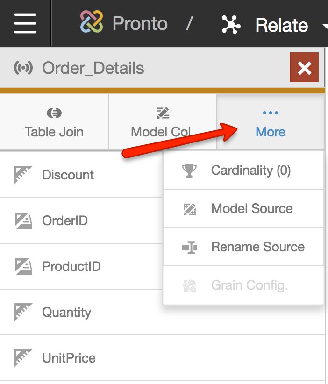Close the Order_Details panel

pyautogui.click(x=304, y=68)
